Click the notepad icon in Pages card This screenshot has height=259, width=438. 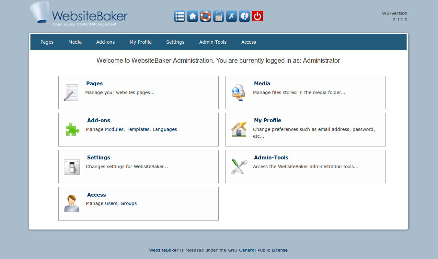pyautogui.click(x=71, y=92)
